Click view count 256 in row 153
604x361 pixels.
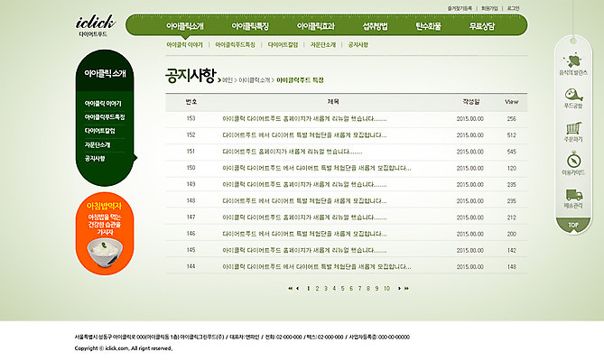(x=512, y=119)
